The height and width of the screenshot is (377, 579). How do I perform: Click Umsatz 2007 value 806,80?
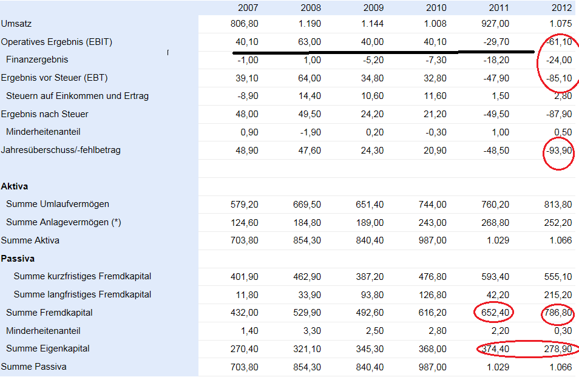244,24
